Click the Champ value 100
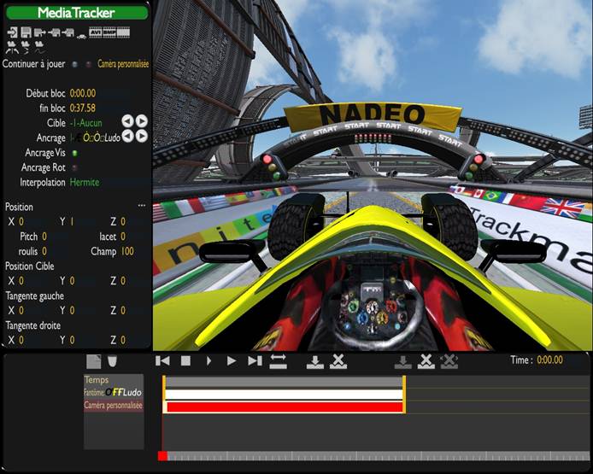This screenshot has width=593, height=474. 127,251
